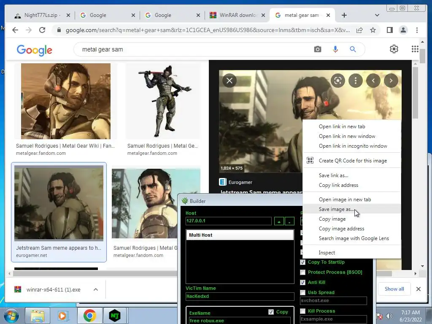The width and height of the screenshot is (432, 324).
Task: Click the share page icon in address bar
Action: 359,30
